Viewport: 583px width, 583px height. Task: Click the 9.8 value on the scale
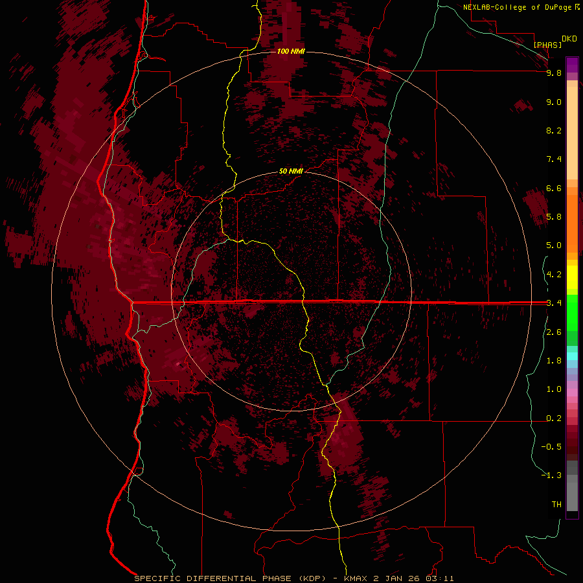[x=554, y=73]
